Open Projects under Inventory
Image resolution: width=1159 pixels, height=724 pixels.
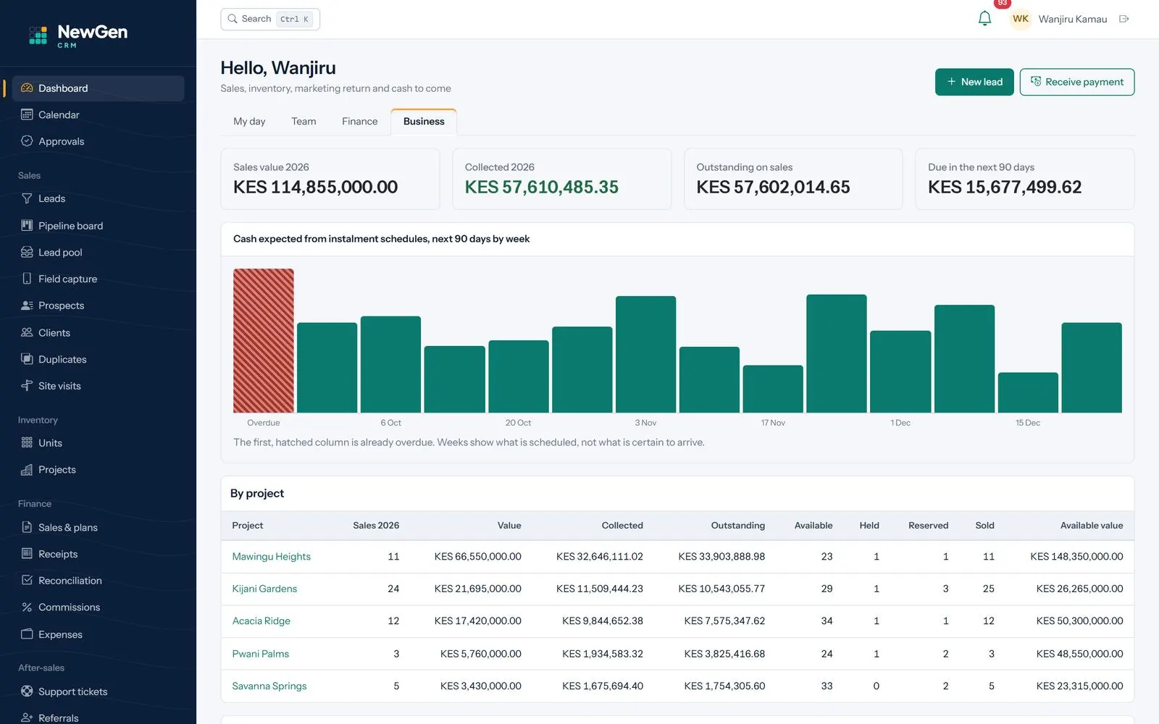pyautogui.click(x=98, y=469)
